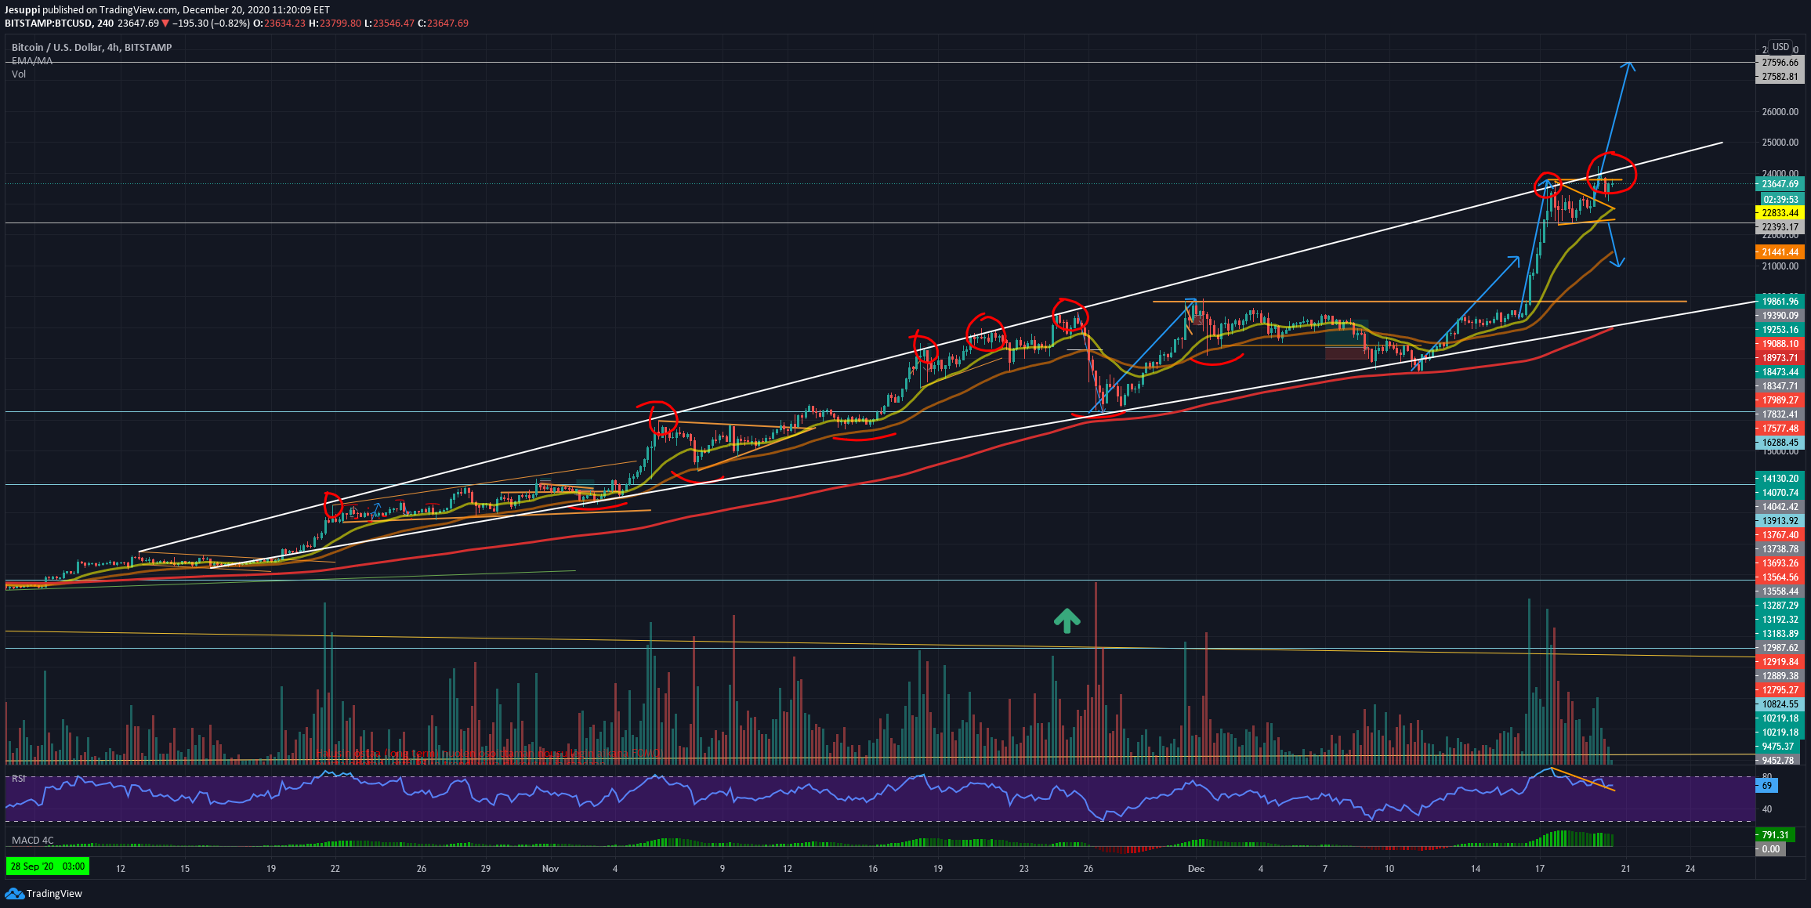This screenshot has height=908, width=1811.
Task: Select the light blue price label 10824.55
Action: pyautogui.click(x=1780, y=704)
